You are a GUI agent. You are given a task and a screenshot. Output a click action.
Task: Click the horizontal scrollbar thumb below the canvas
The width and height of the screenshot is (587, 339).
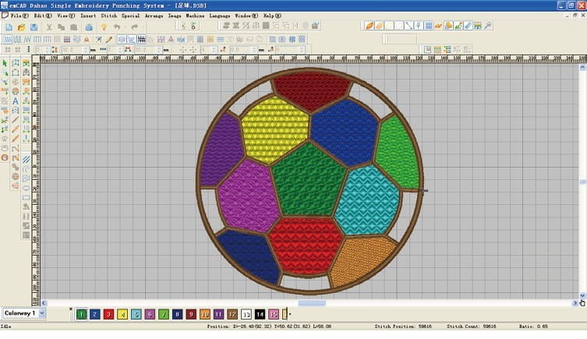point(312,303)
